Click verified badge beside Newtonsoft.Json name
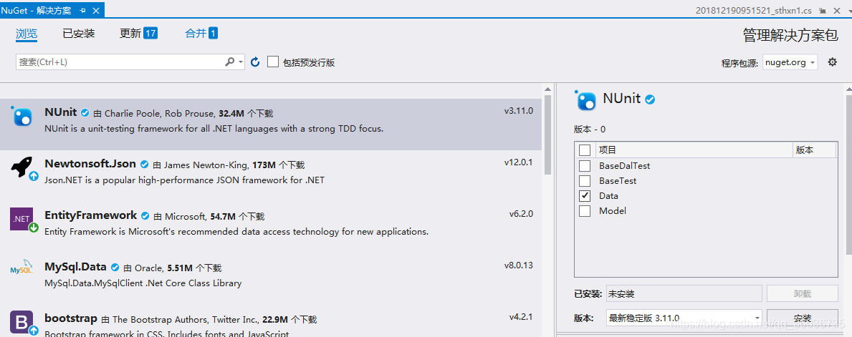The image size is (852, 337). (145, 165)
